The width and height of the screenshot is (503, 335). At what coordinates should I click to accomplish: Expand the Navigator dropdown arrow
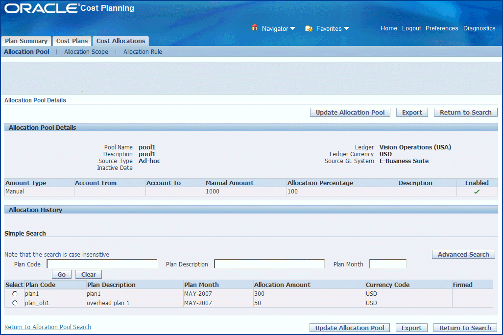click(292, 28)
